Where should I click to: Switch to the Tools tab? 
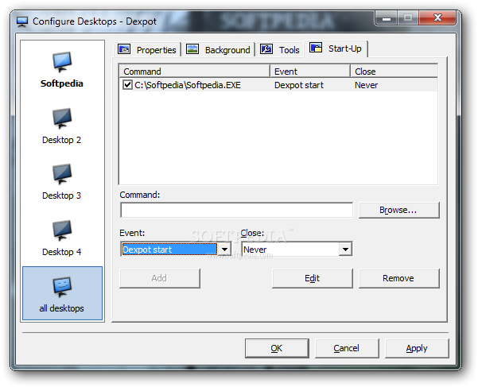pos(280,49)
